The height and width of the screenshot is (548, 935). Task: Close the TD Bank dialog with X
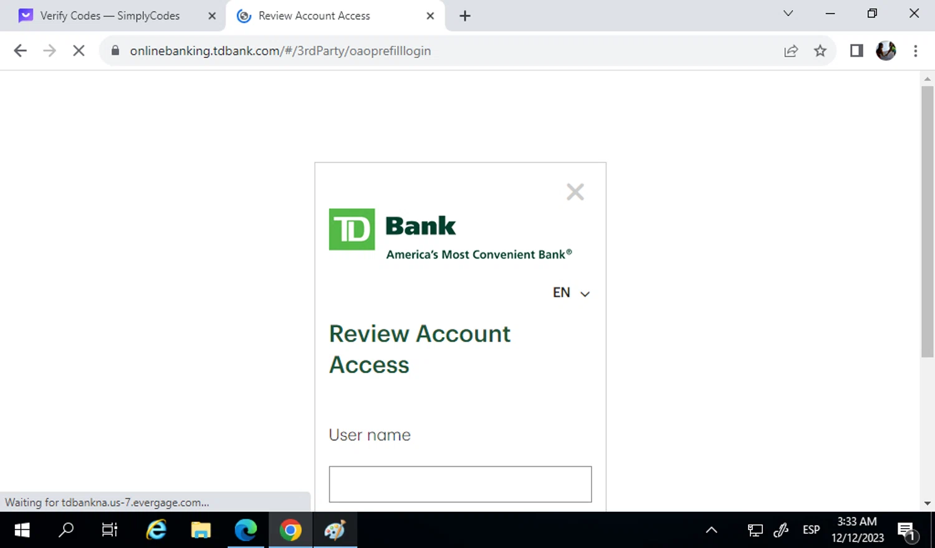[x=575, y=192]
